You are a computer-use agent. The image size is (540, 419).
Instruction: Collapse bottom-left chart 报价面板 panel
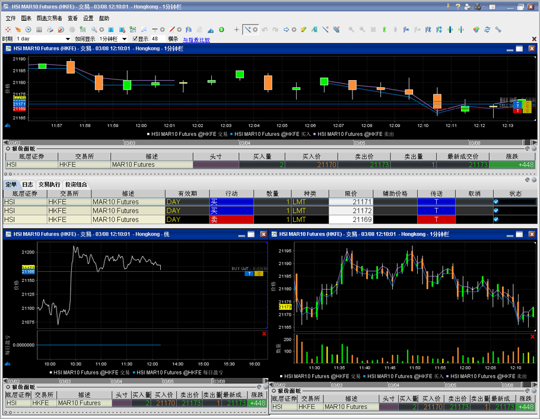coord(8,387)
